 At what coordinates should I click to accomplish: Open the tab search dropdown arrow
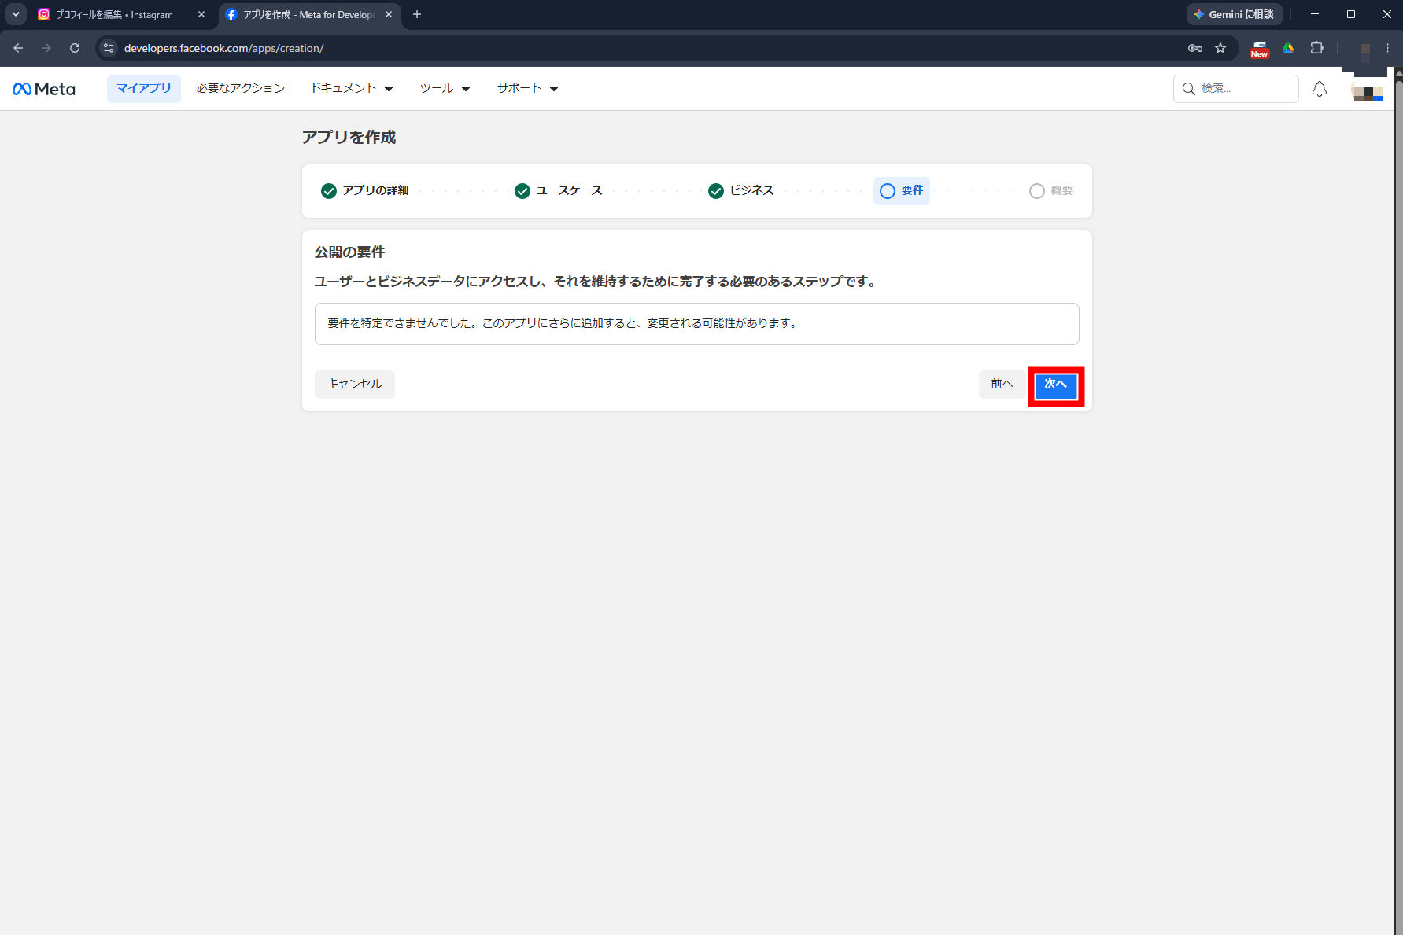coord(16,14)
